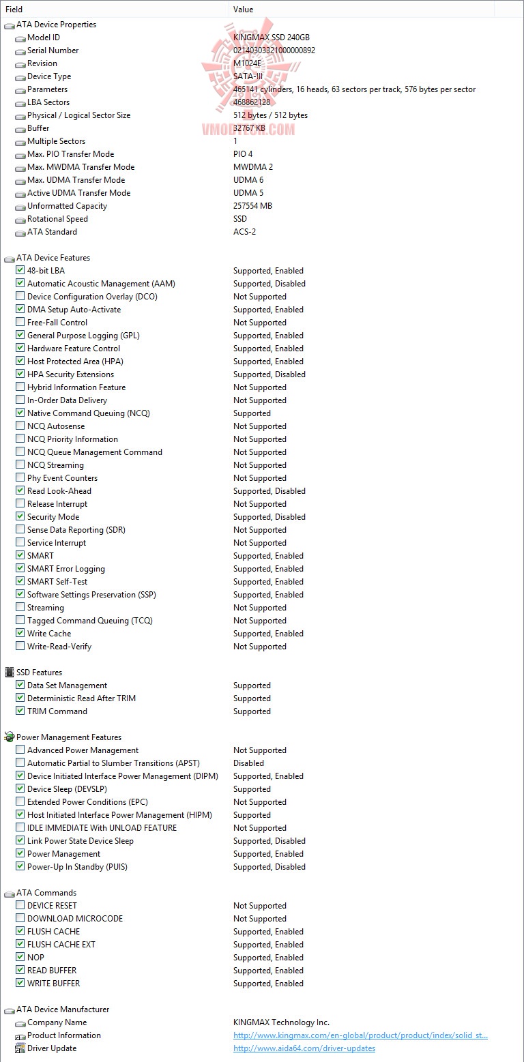Select the ATA Device Properties group heading

[56, 25]
